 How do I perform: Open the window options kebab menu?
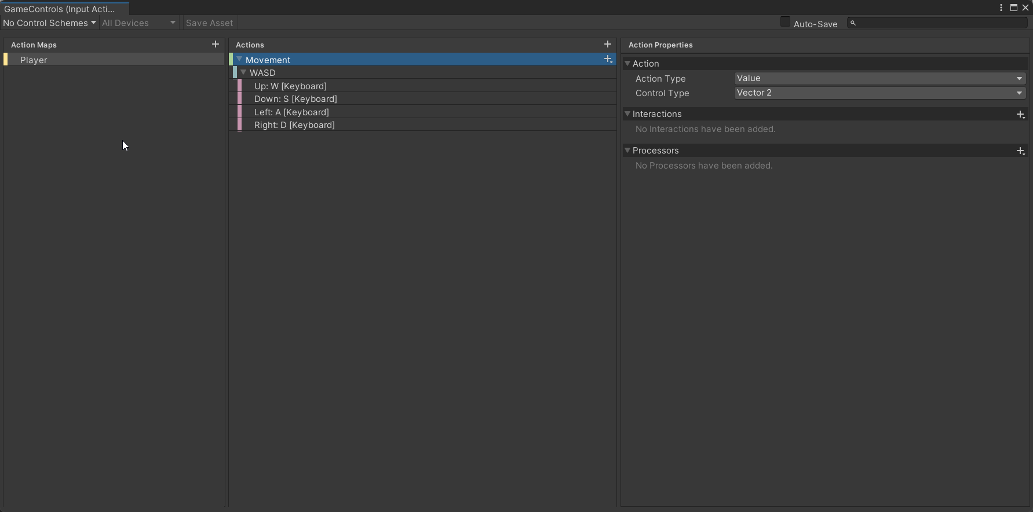pyautogui.click(x=1001, y=8)
